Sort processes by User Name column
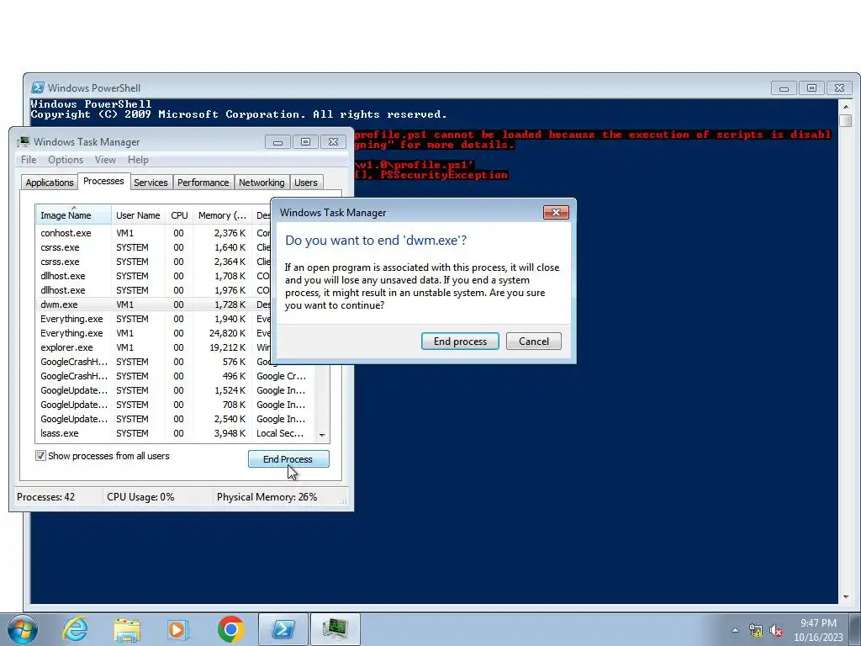The width and height of the screenshot is (861, 646). pos(138,214)
